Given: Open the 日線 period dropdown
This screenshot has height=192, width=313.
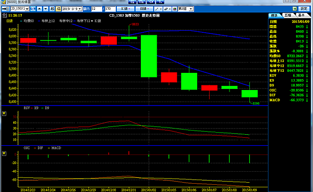Looking at the screenshot, I should coord(145,9).
